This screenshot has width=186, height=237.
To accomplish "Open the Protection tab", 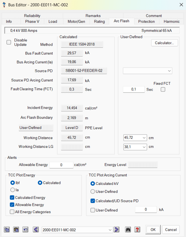I will point(146,21).
